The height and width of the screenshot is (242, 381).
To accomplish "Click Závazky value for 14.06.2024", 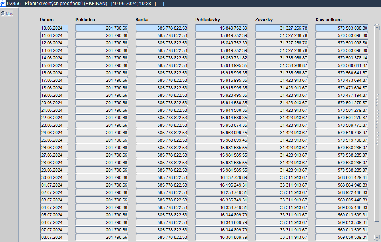I will coord(282,58).
